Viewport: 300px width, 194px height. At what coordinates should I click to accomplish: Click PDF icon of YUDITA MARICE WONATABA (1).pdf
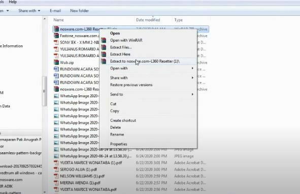(56, 163)
